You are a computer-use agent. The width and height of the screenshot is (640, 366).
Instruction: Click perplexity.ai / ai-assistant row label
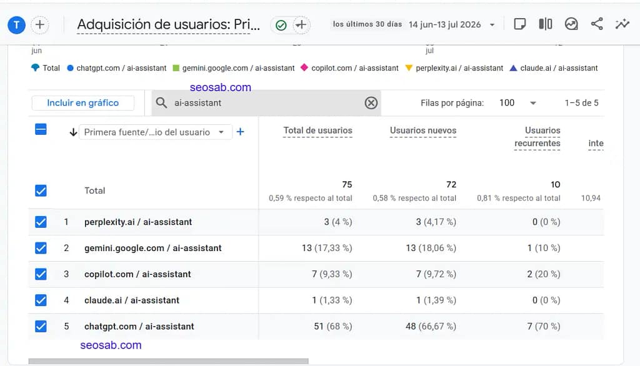(x=138, y=222)
